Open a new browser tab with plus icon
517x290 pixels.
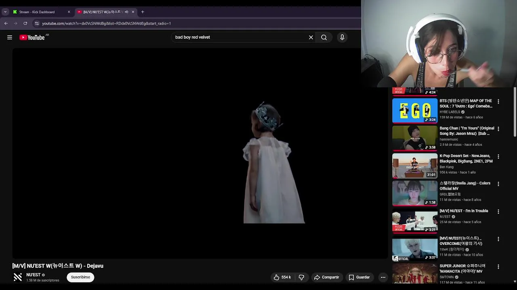click(x=143, y=12)
